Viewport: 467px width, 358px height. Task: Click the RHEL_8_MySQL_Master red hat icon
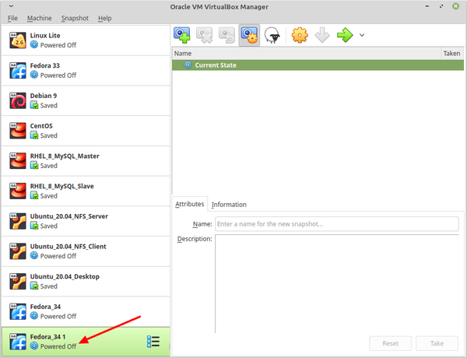coord(18,160)
